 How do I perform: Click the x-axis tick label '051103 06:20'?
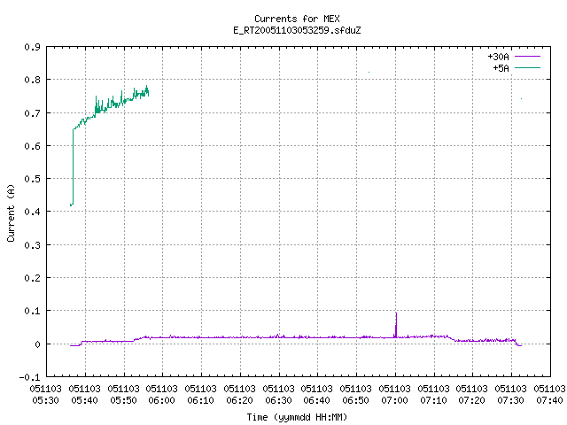coord(240,394)
